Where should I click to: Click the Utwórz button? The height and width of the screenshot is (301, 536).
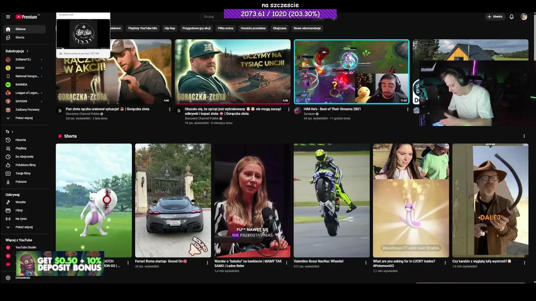coord(494,17)
